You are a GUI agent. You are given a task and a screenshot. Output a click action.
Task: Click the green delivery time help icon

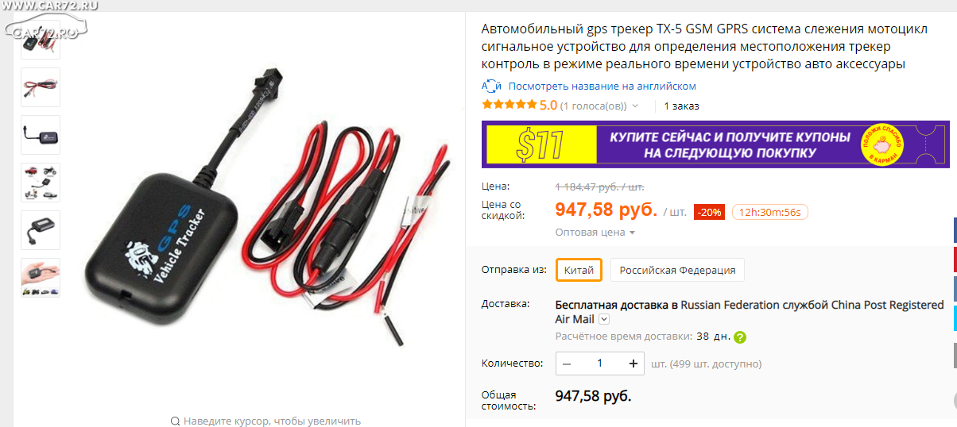point(740,337)
